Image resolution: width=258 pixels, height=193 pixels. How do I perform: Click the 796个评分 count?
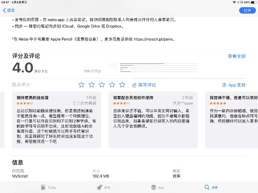[x=92, y=71]
